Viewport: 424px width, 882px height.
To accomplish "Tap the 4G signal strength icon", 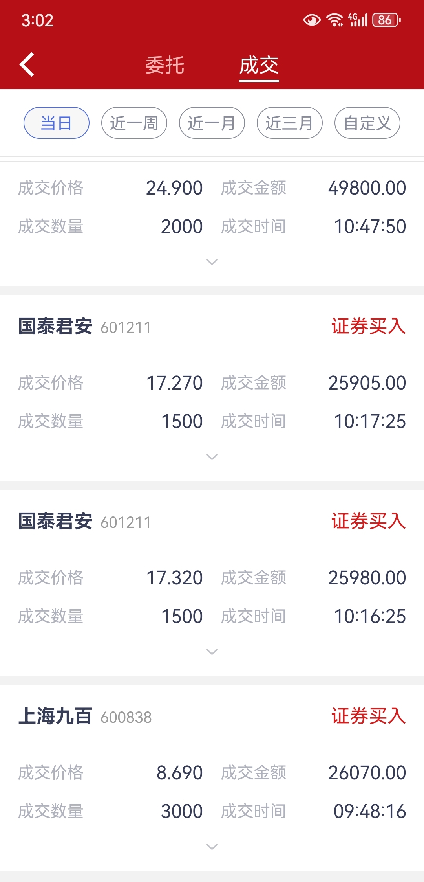I will point(358,20).
